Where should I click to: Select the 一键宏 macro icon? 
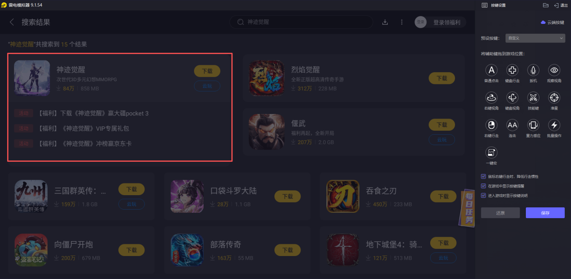point(492,152)
